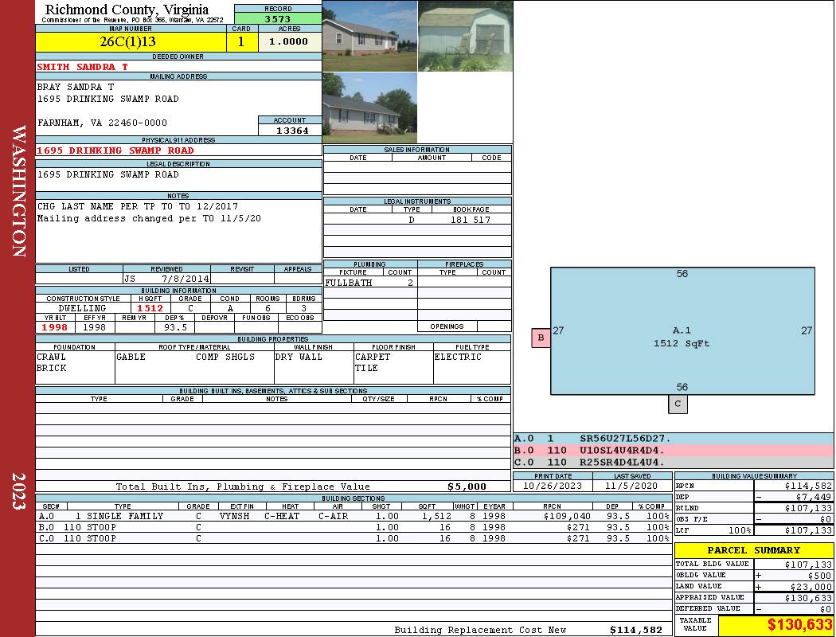The image size is (836, 637).
Task: Click the account number 13364
Action: coord(291,131)
